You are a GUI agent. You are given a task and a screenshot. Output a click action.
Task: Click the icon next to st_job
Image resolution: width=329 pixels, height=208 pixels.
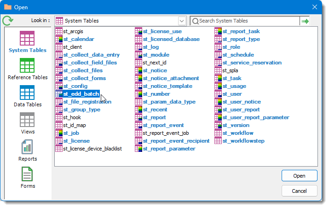[x=59, y=133]
